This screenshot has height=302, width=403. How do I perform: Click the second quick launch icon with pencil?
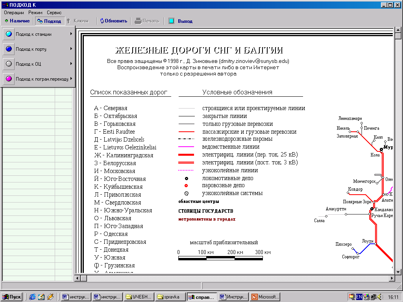[41, 297]
